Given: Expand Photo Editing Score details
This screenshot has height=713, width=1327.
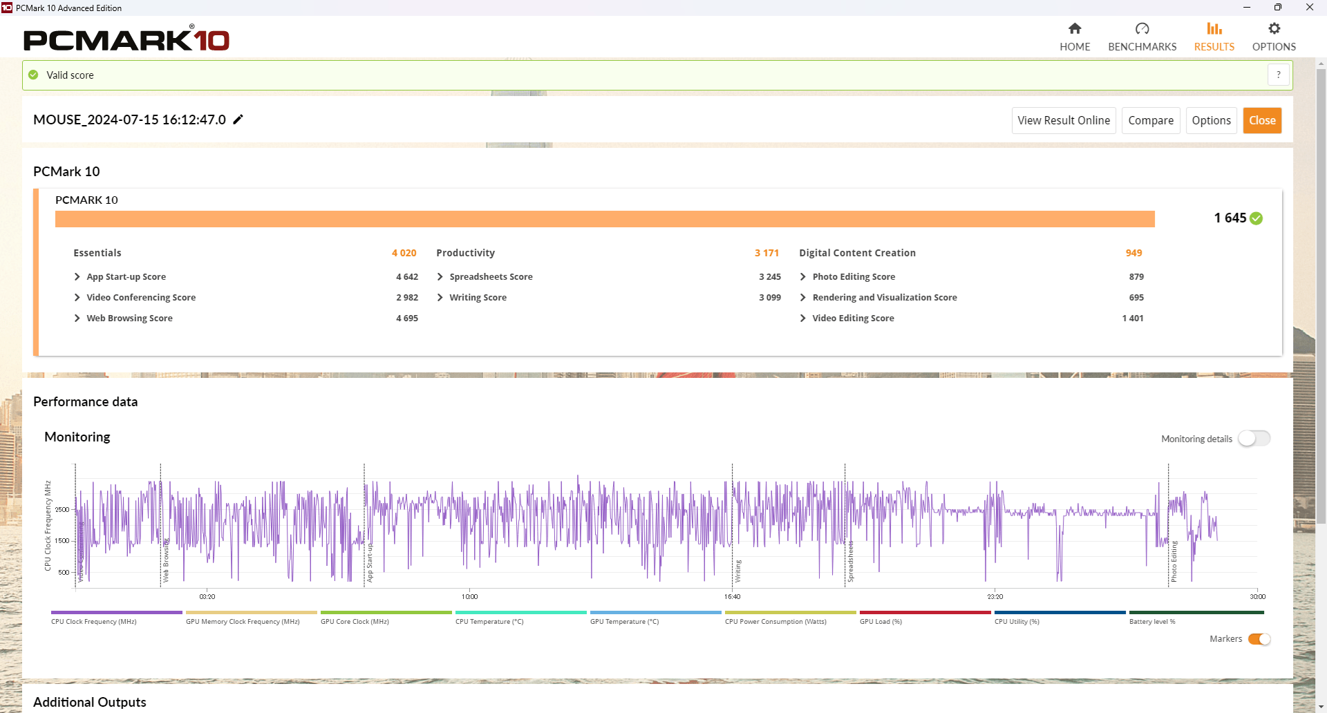Looking at the screenshot, I should point(802,276).
